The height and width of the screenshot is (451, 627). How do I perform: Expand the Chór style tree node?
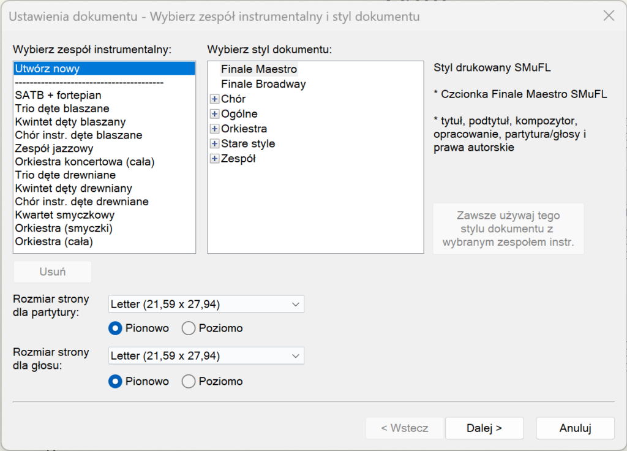pos(214,99)
